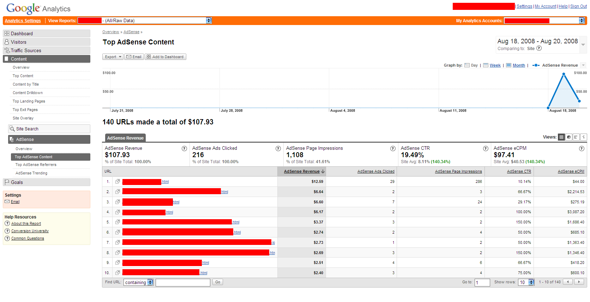
Task: Sort by AdSense eCPM column
Action: click(x=571, y=171)
